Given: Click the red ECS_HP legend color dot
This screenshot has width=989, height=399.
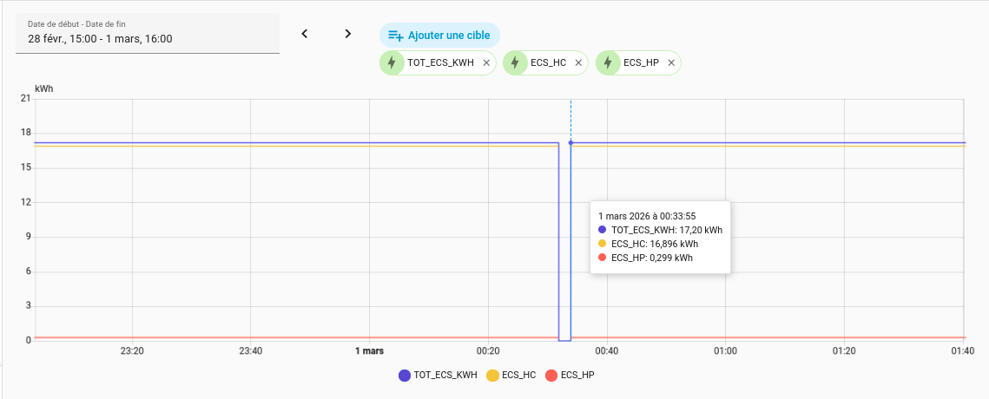Looking at the screenshot, I should pos(551,376).
